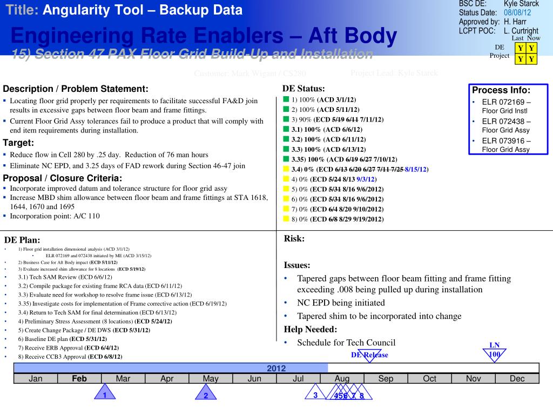Viewport: 553px width, 415px height.
Task: Click the Issues heading
Action: [297, 265]
